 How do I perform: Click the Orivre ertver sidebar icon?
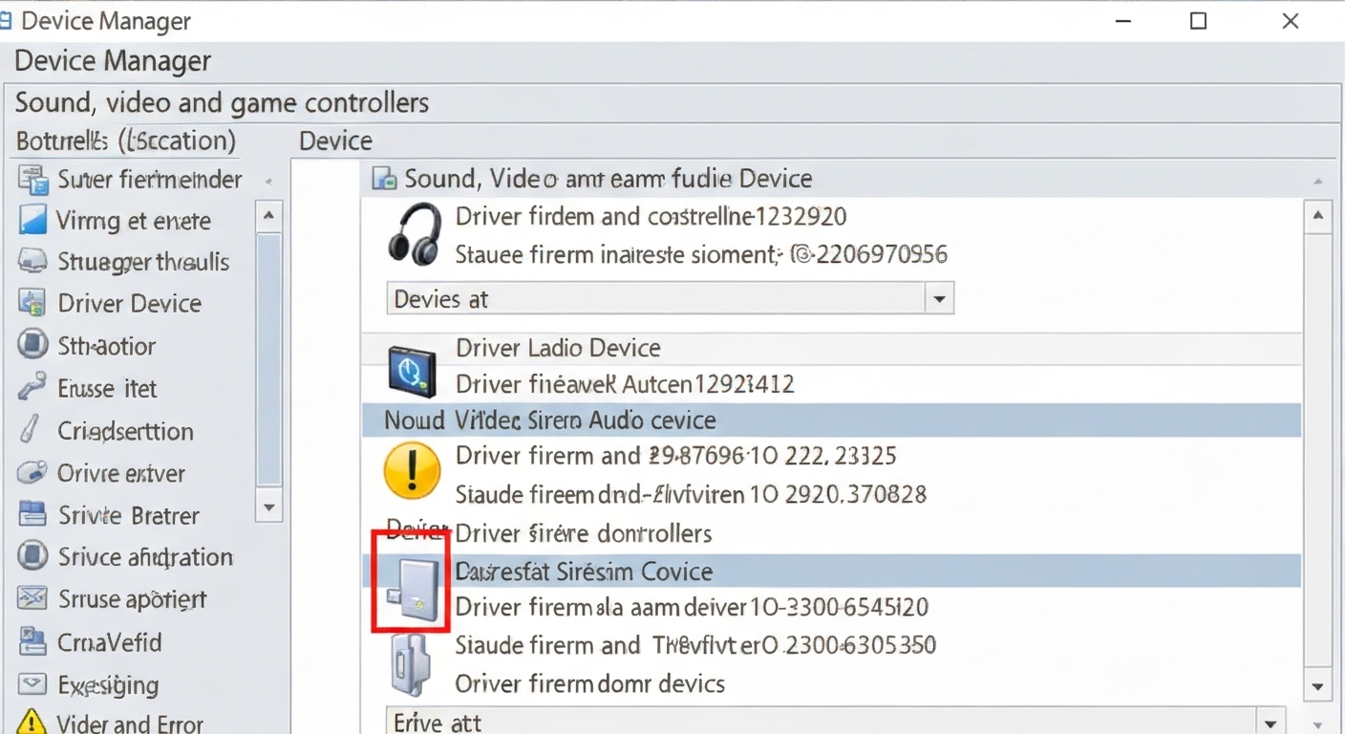pyautogui.click(x=30, y=473)
